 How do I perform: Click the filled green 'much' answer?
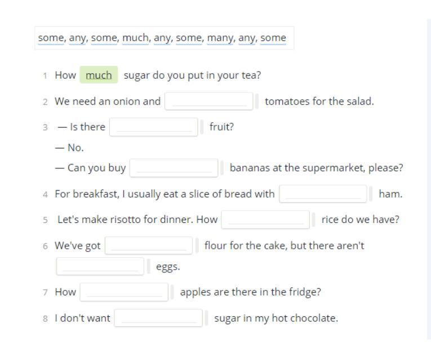point(99,75)
